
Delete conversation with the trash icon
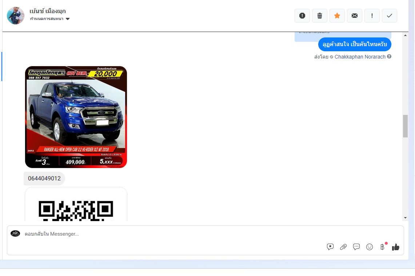(319, 16)
